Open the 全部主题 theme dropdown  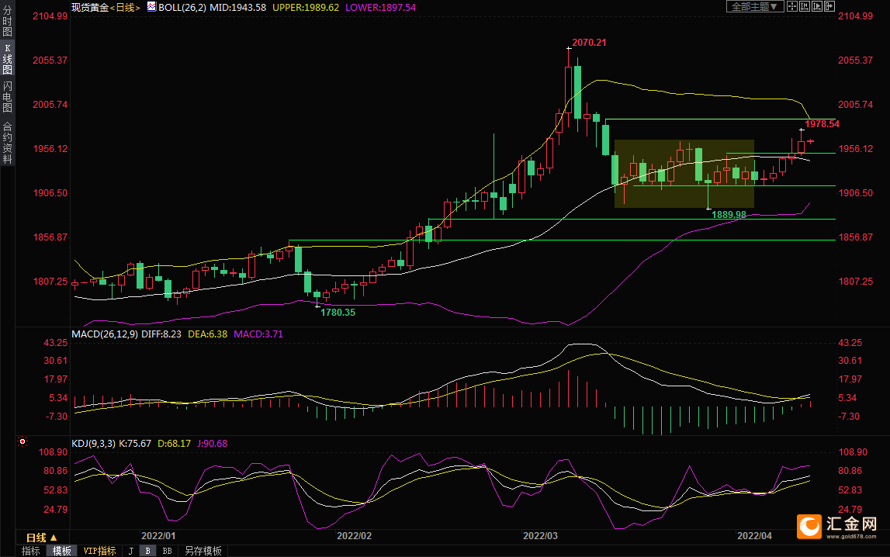(755, 6)
